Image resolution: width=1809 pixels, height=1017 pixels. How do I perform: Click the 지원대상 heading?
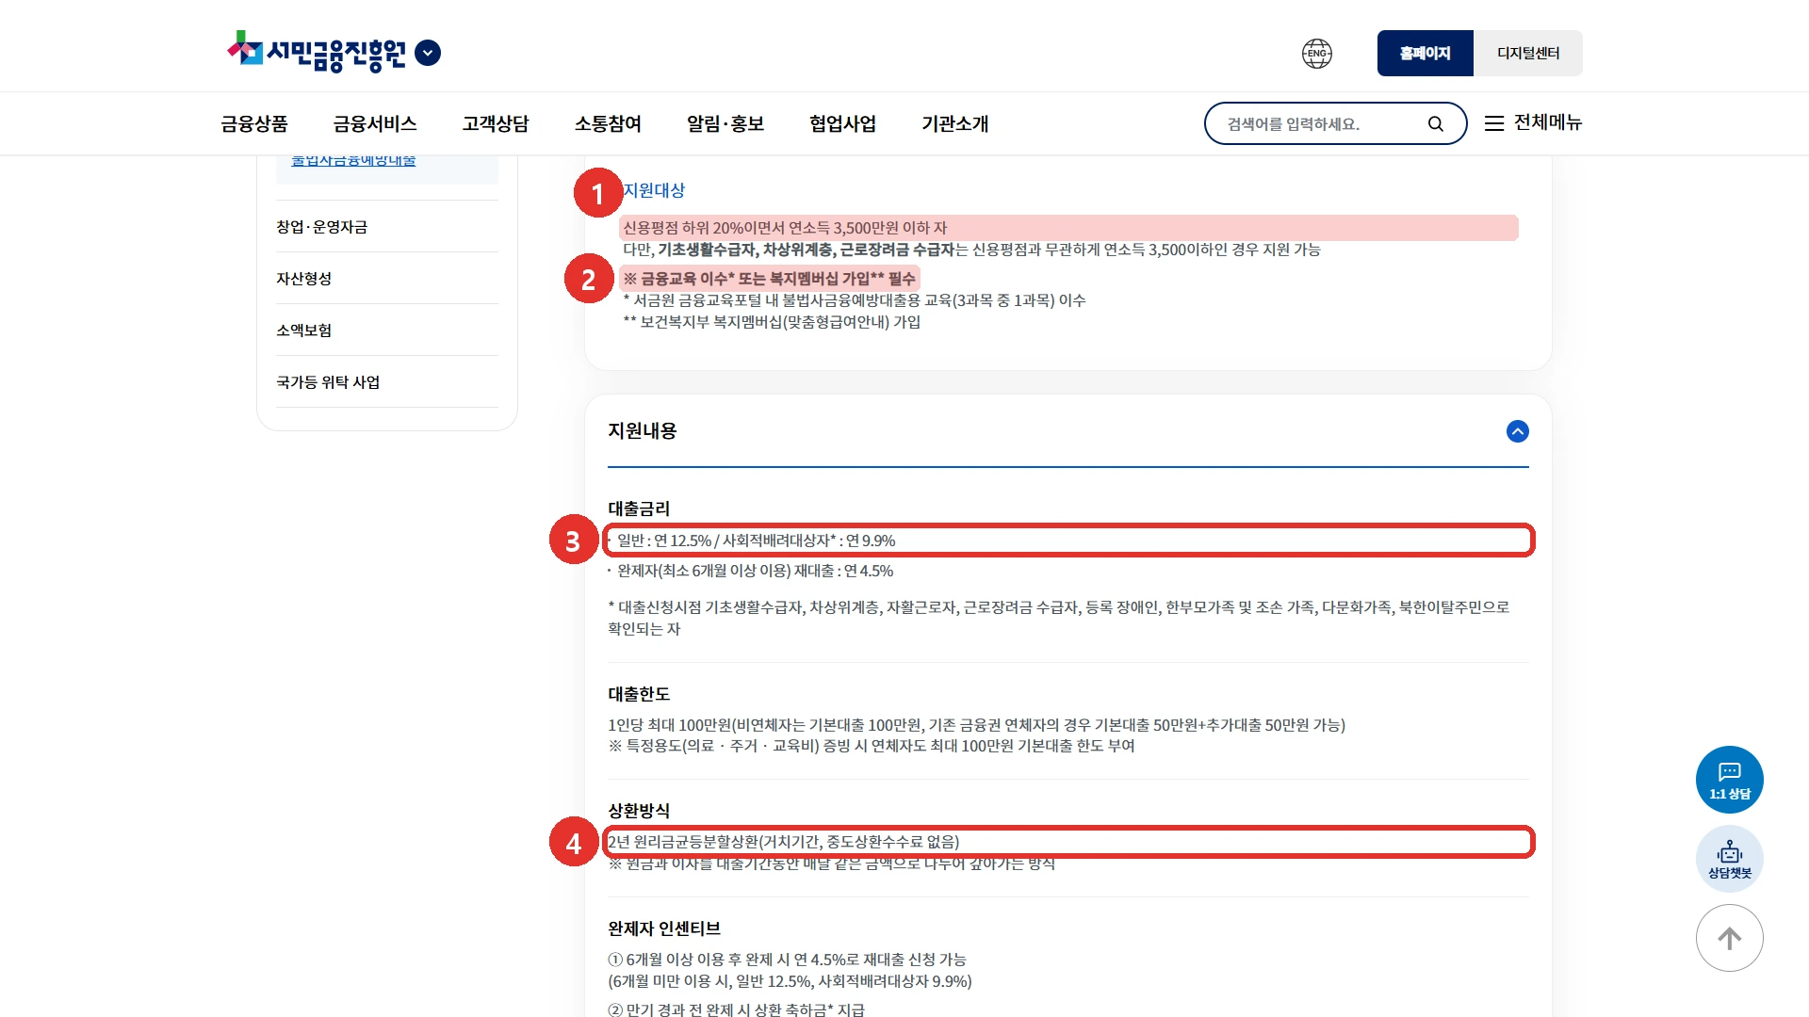click(654, 190)
